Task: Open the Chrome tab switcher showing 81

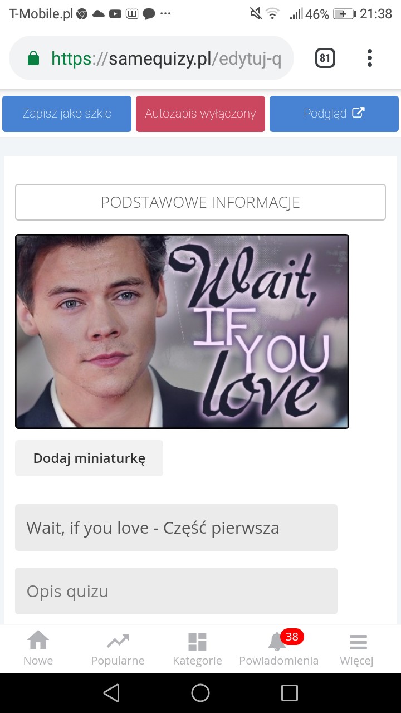Action: (325, 58)
